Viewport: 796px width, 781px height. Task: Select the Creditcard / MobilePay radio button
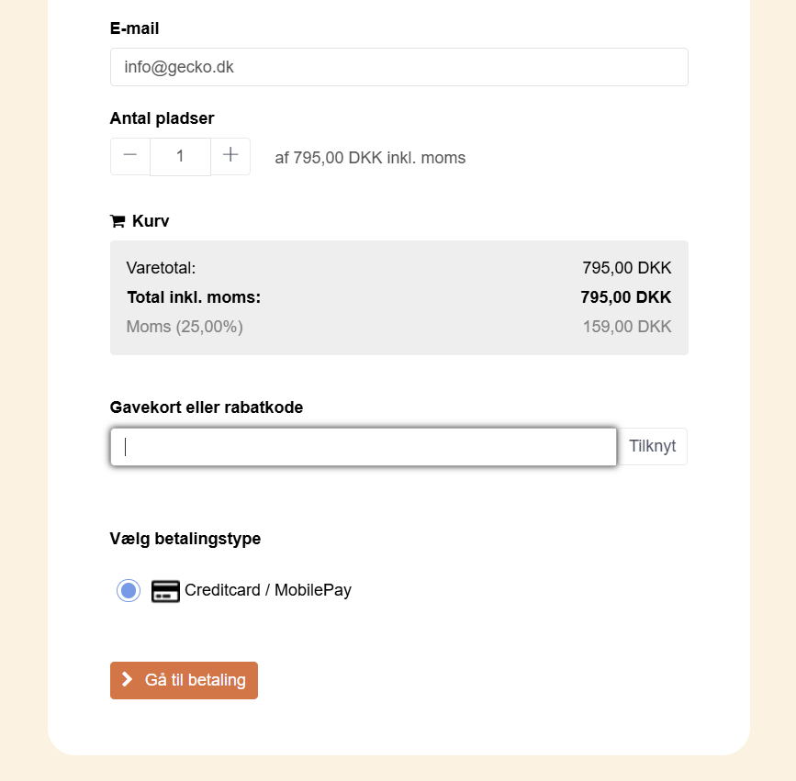pyautogui.click(x=129, y=591)
